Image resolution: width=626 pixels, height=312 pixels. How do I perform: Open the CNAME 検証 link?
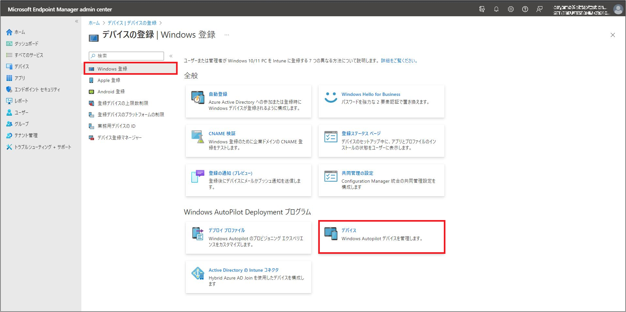pos(222,134)
